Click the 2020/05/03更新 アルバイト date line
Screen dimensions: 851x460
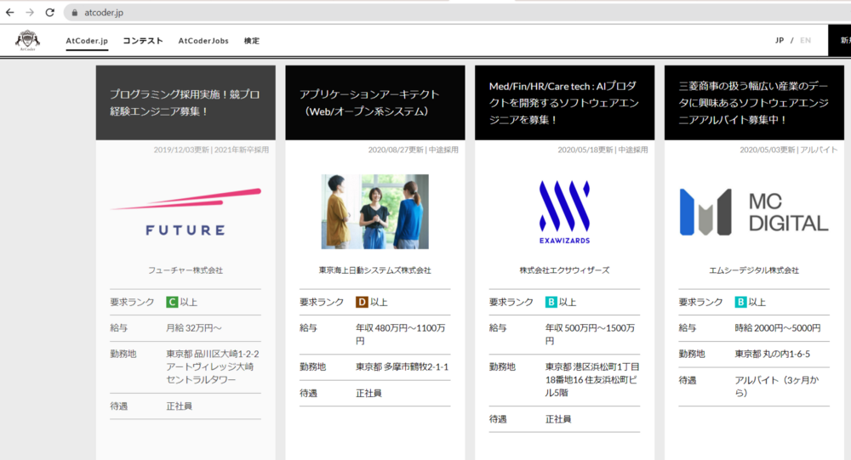pos(789,150)
